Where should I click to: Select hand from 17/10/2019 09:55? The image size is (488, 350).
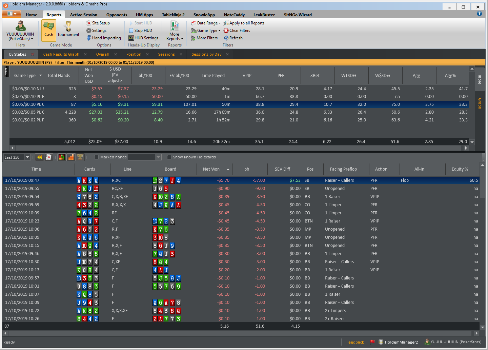point(241,189)
